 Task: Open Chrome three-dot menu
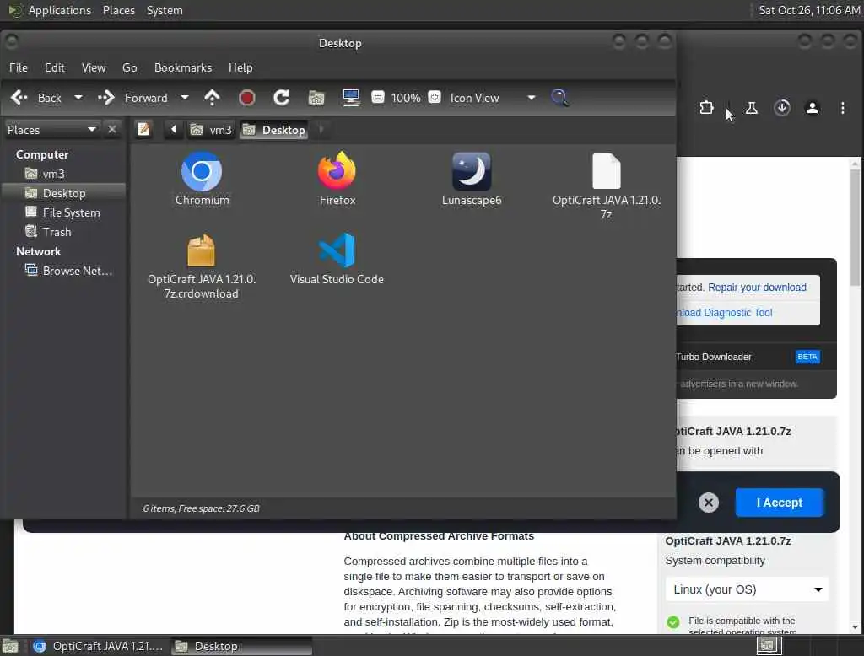click(x=843, y=108)
